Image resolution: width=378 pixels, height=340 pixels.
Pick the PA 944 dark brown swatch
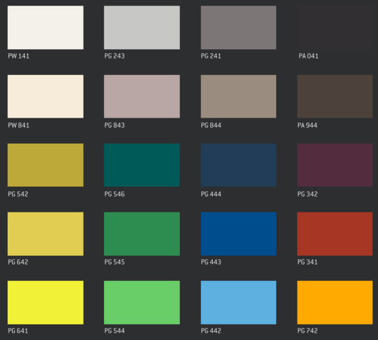[334, 96]
